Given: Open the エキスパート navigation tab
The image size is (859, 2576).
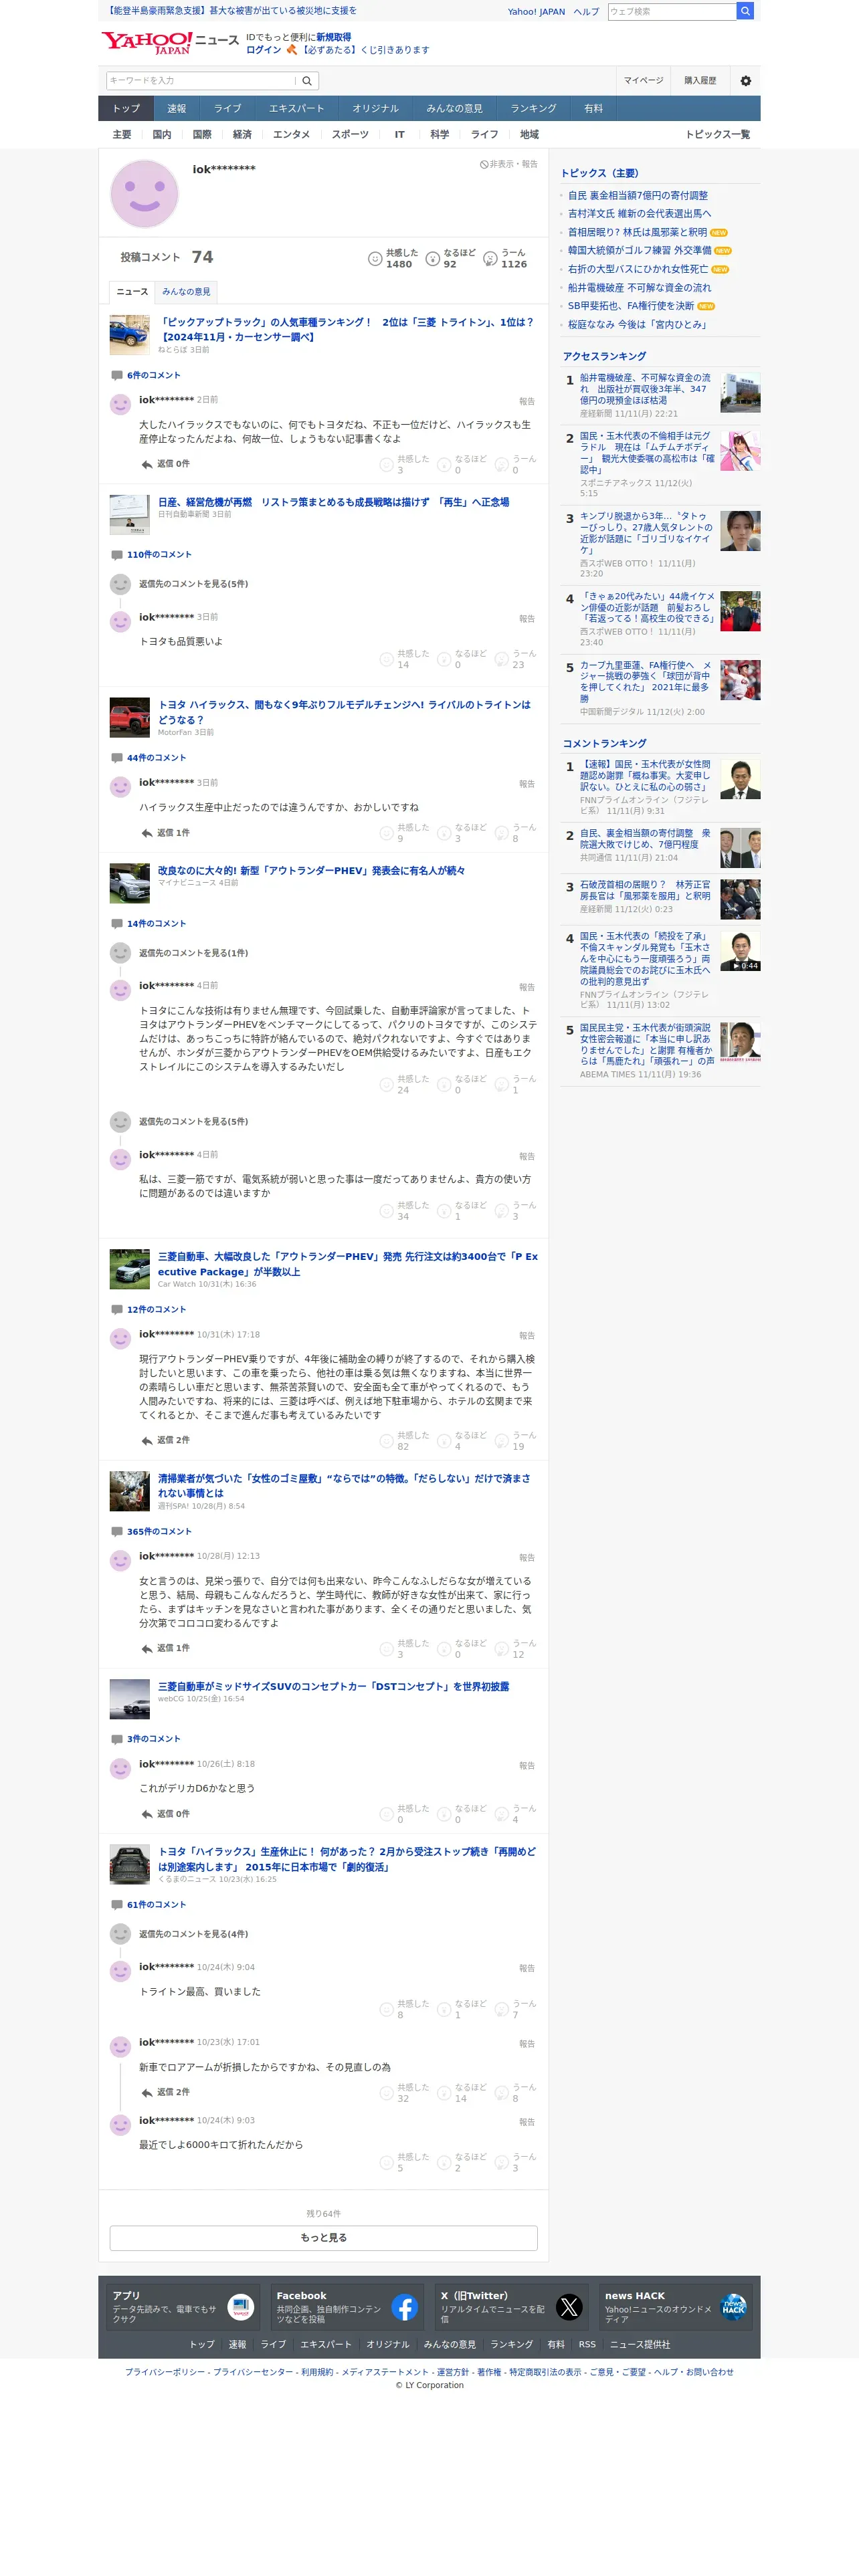Looking at the screenshot, I should coord(296,109).
